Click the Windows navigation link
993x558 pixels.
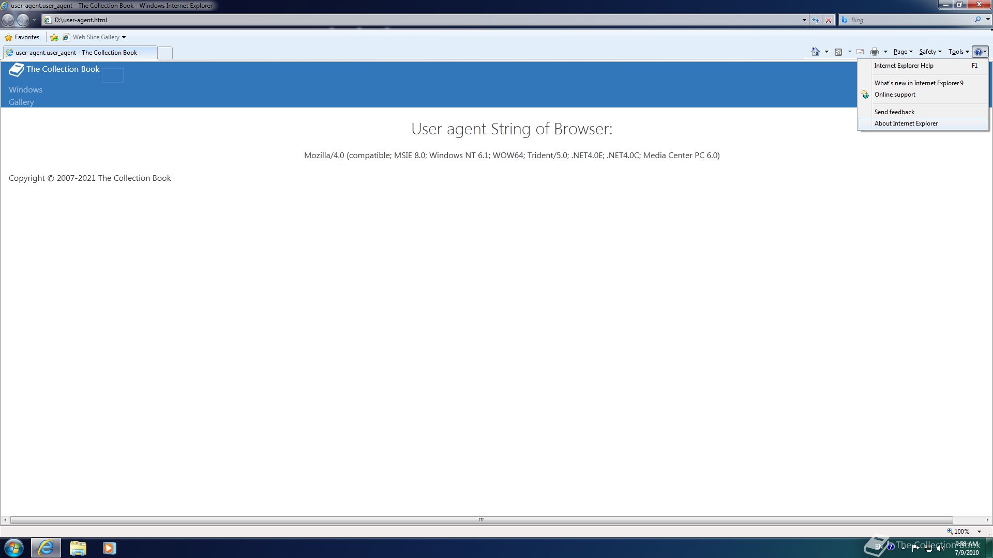(x=25, y=90)
